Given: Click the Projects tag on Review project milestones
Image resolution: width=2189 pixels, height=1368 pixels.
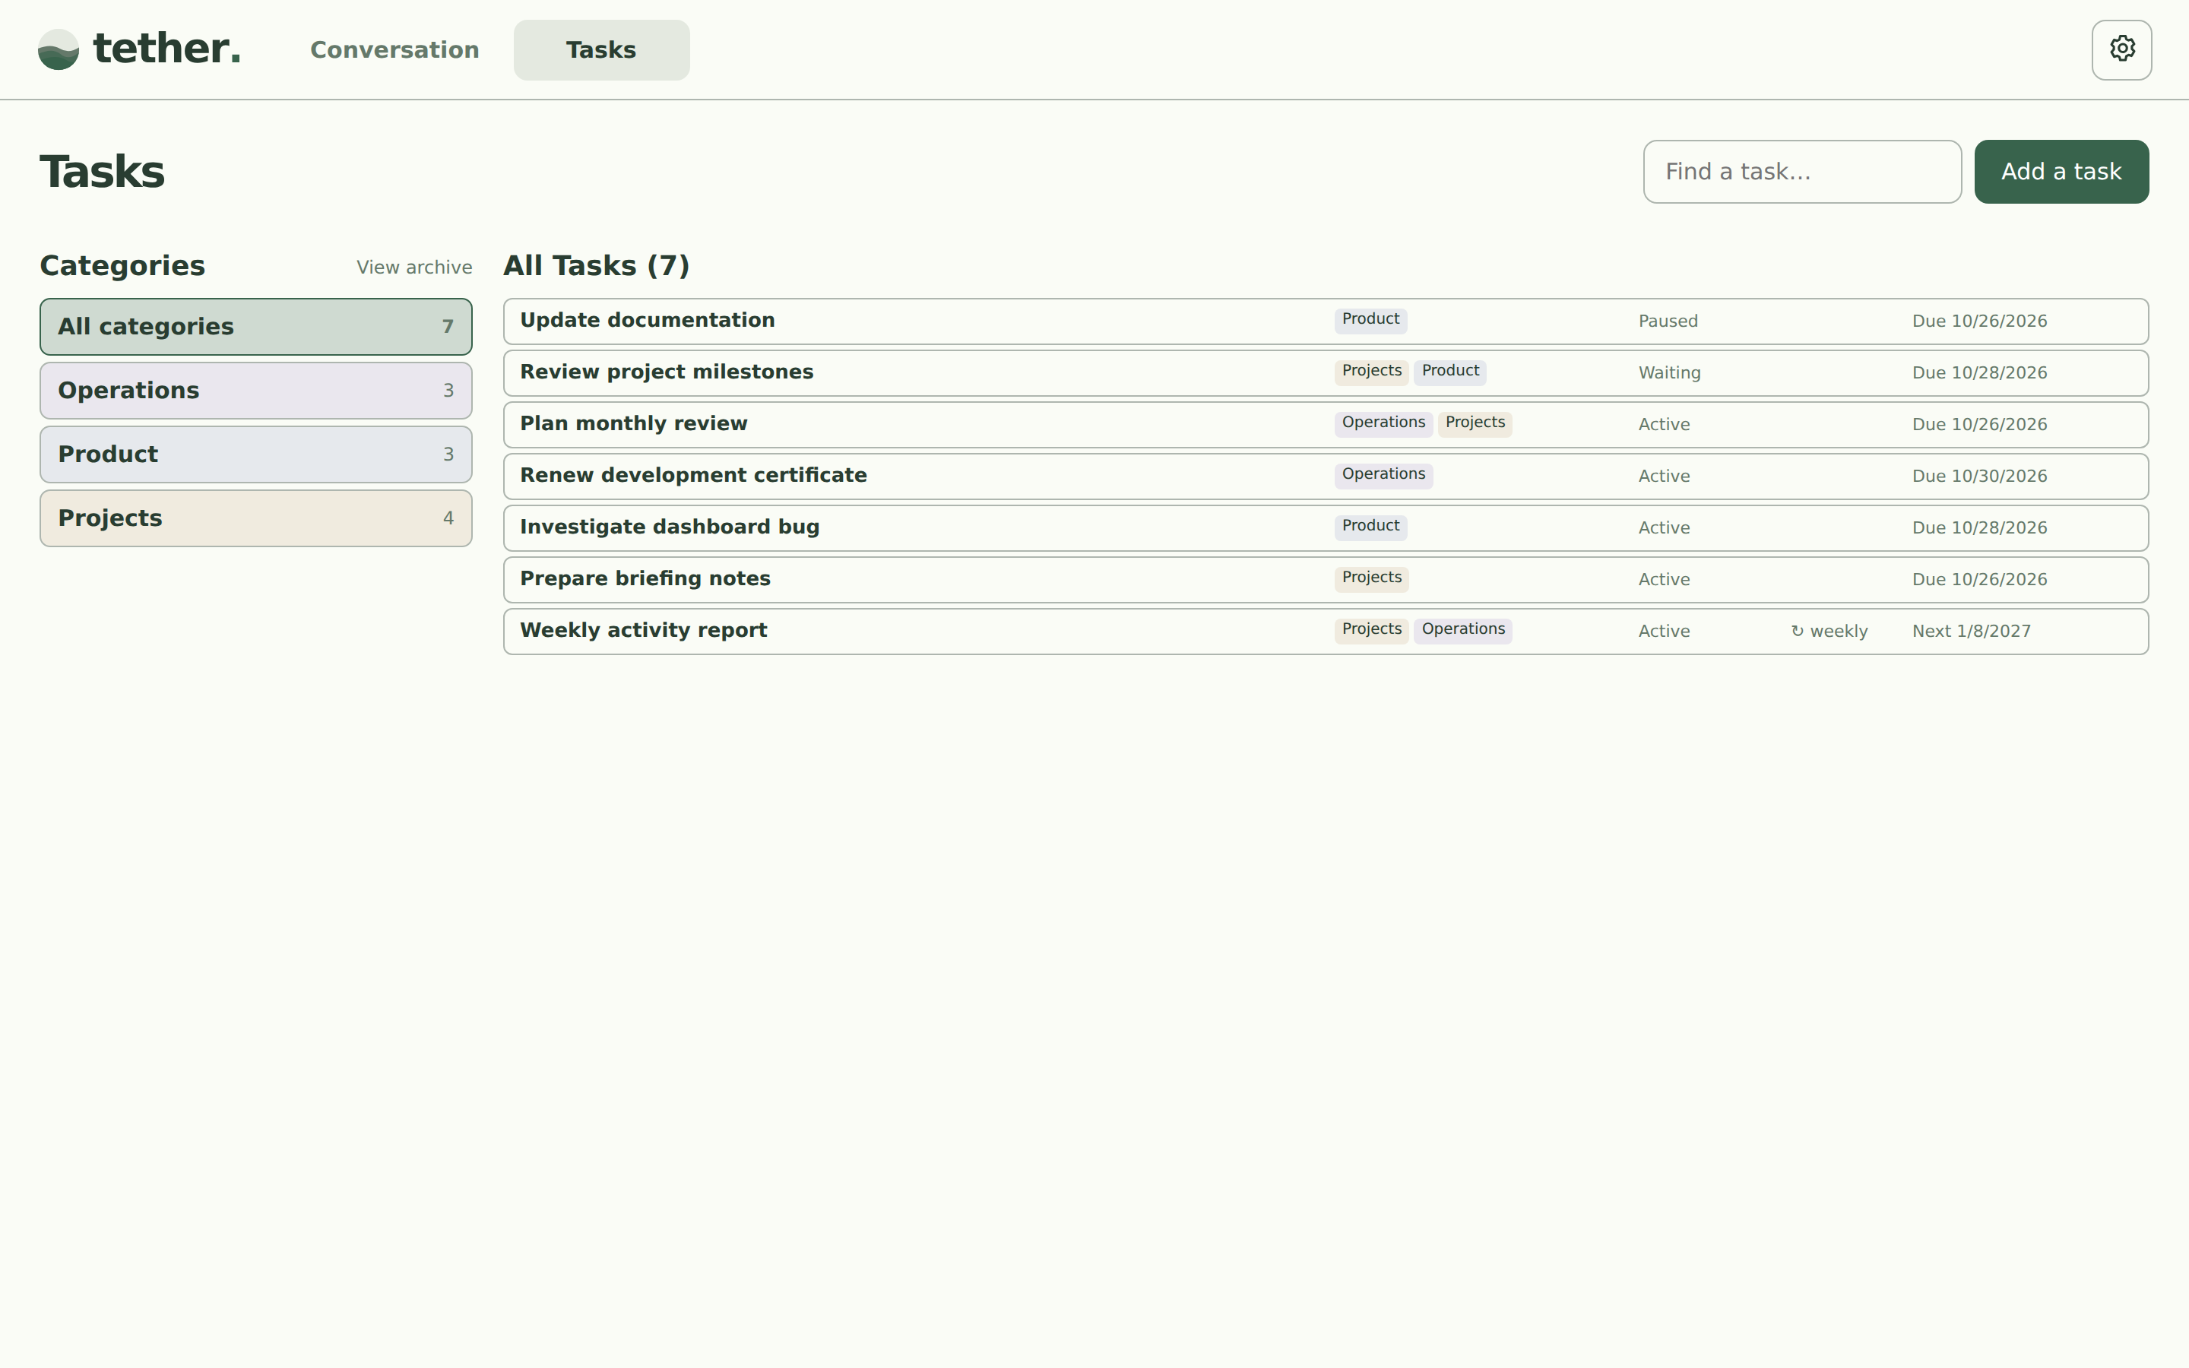Looking at the screenshot, I should pos(1371,372).
